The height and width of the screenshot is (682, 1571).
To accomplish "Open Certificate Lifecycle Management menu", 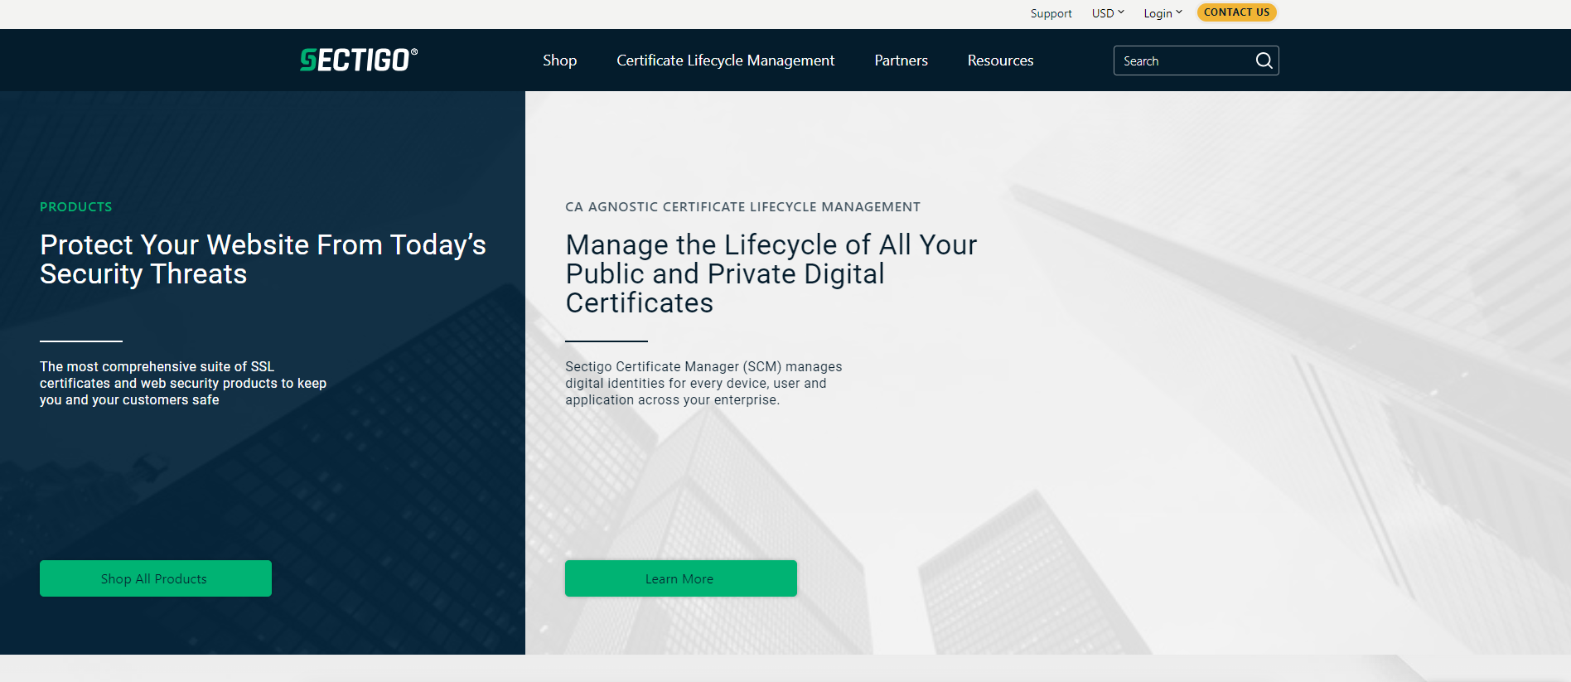I will point(725,60).
